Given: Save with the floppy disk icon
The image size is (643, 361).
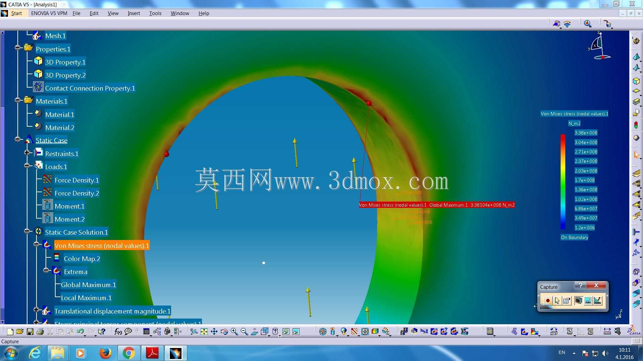Looking at the screenshot, I should [30, 332].
